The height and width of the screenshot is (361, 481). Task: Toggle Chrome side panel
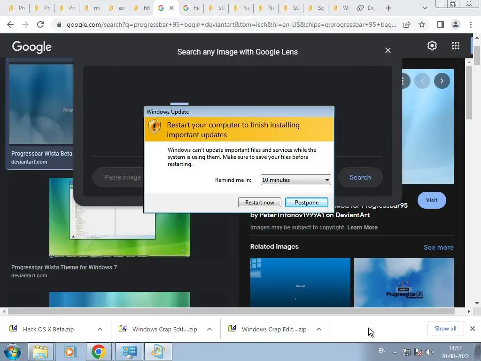point(441,24)
